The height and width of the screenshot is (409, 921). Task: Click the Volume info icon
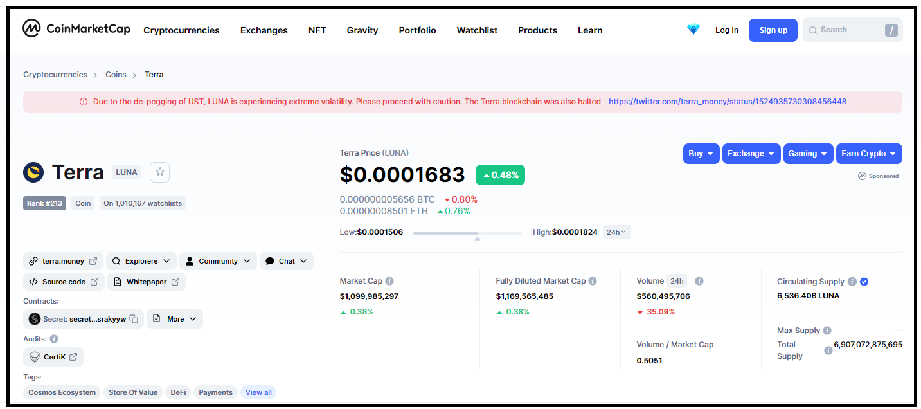(x=699, y=281)
